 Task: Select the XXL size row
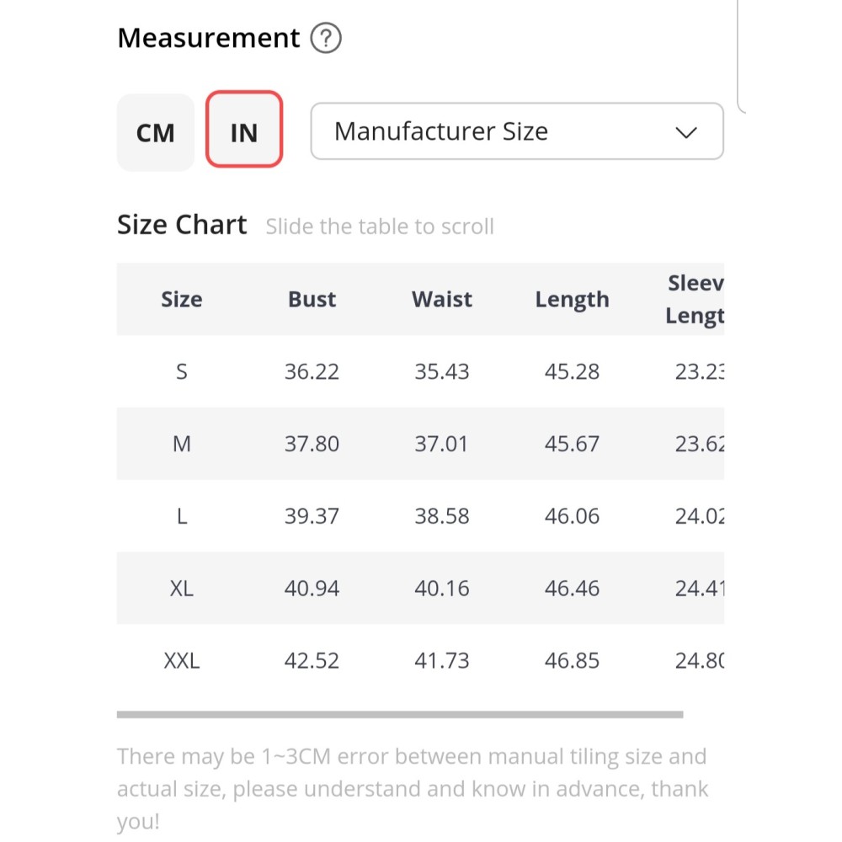182,661
